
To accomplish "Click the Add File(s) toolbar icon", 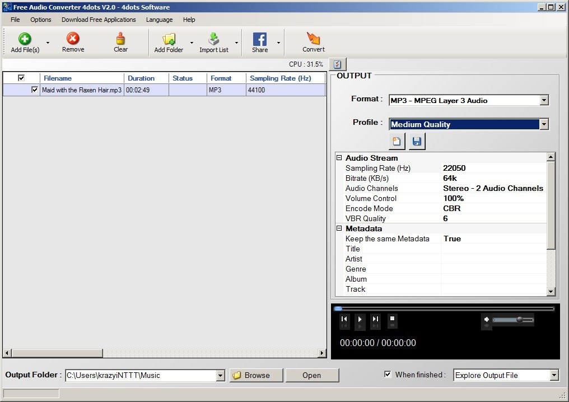I will tap(24, 39).
